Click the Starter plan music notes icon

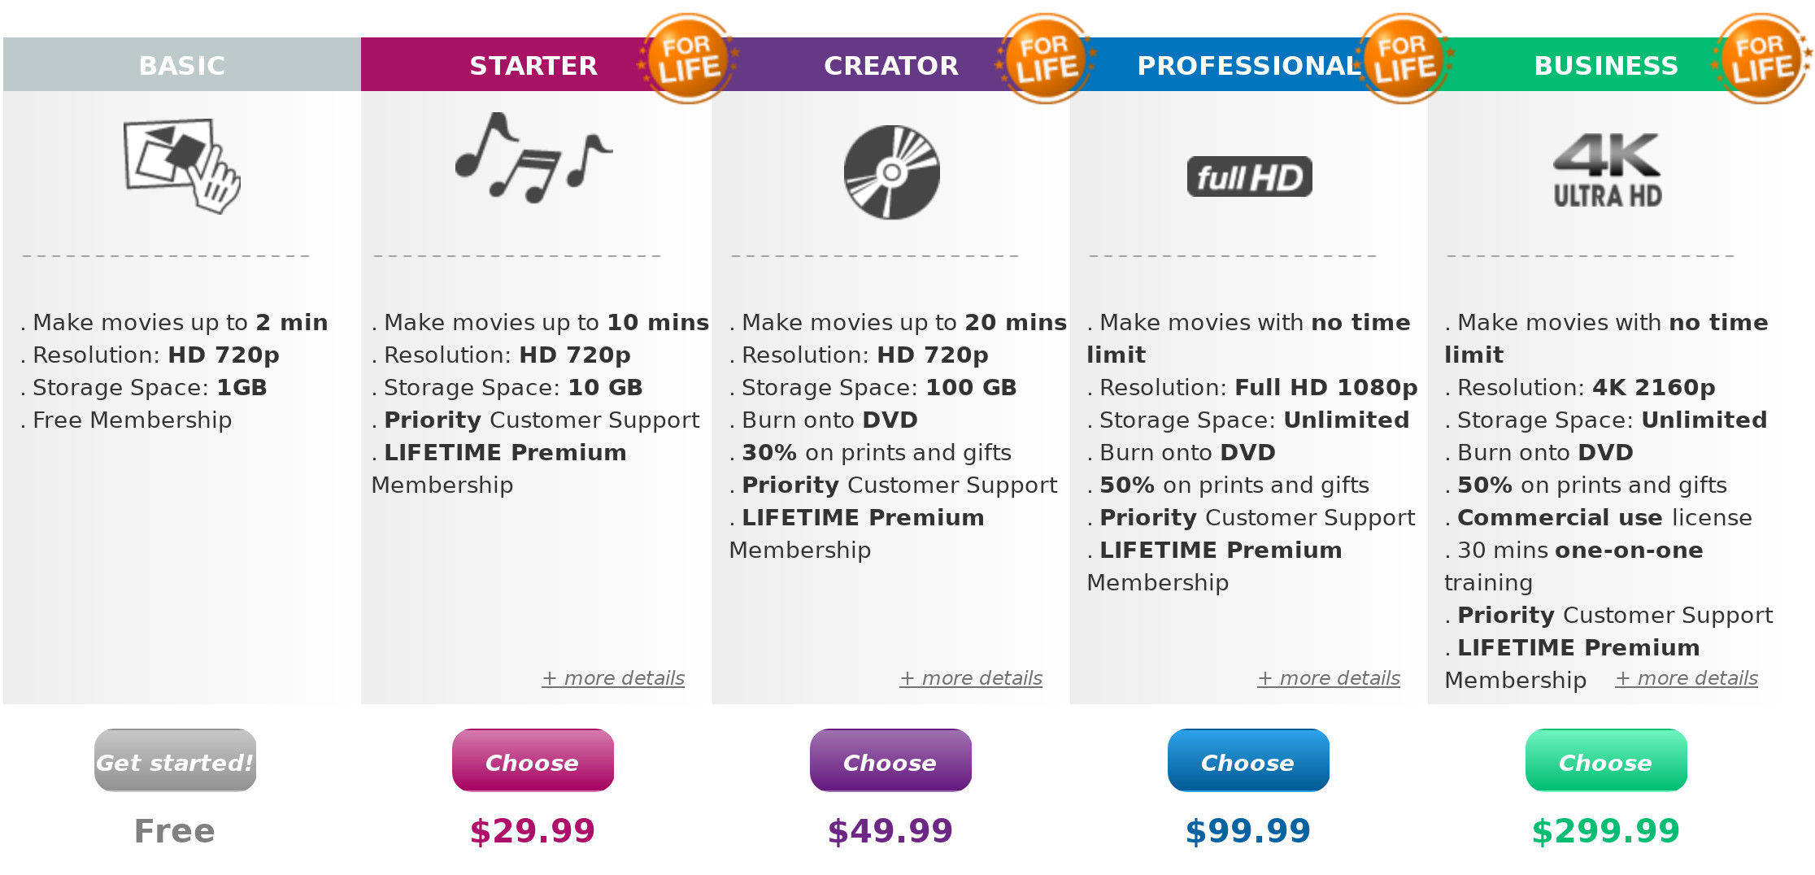click(533, 158)
